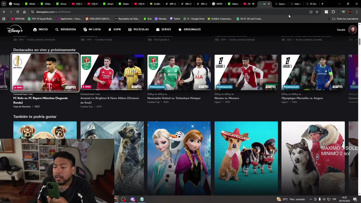The image size is (361, 203).
Task: Click title text Nantes vs. Monaco
Action: [227, 98]
